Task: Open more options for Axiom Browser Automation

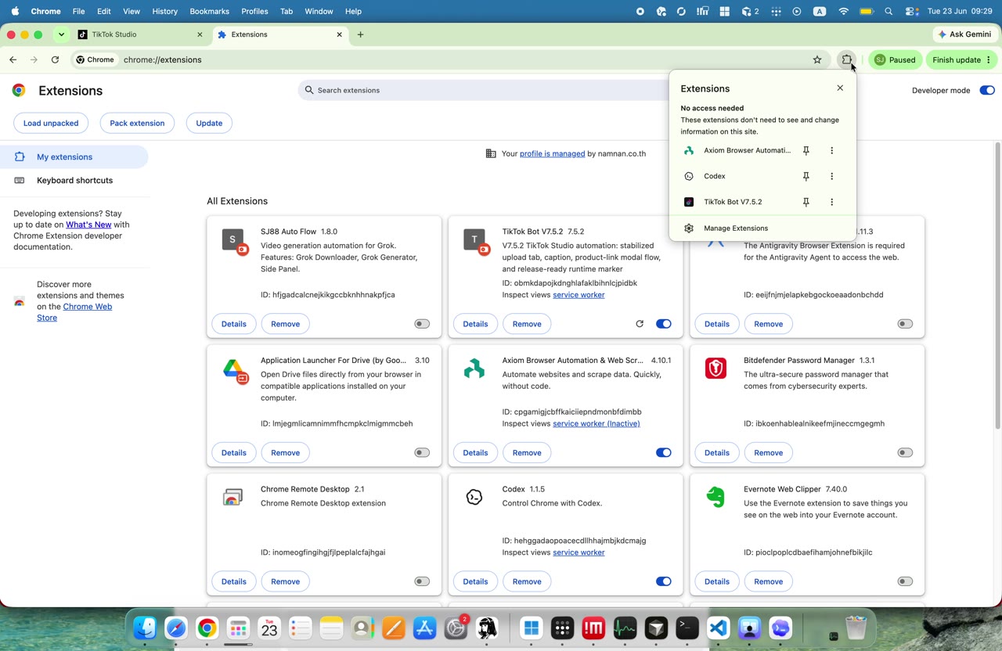Action: [x=831, y=150]
